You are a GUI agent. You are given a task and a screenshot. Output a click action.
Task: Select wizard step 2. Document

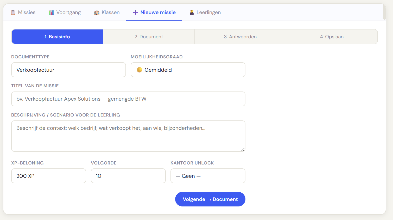point(149,36)
